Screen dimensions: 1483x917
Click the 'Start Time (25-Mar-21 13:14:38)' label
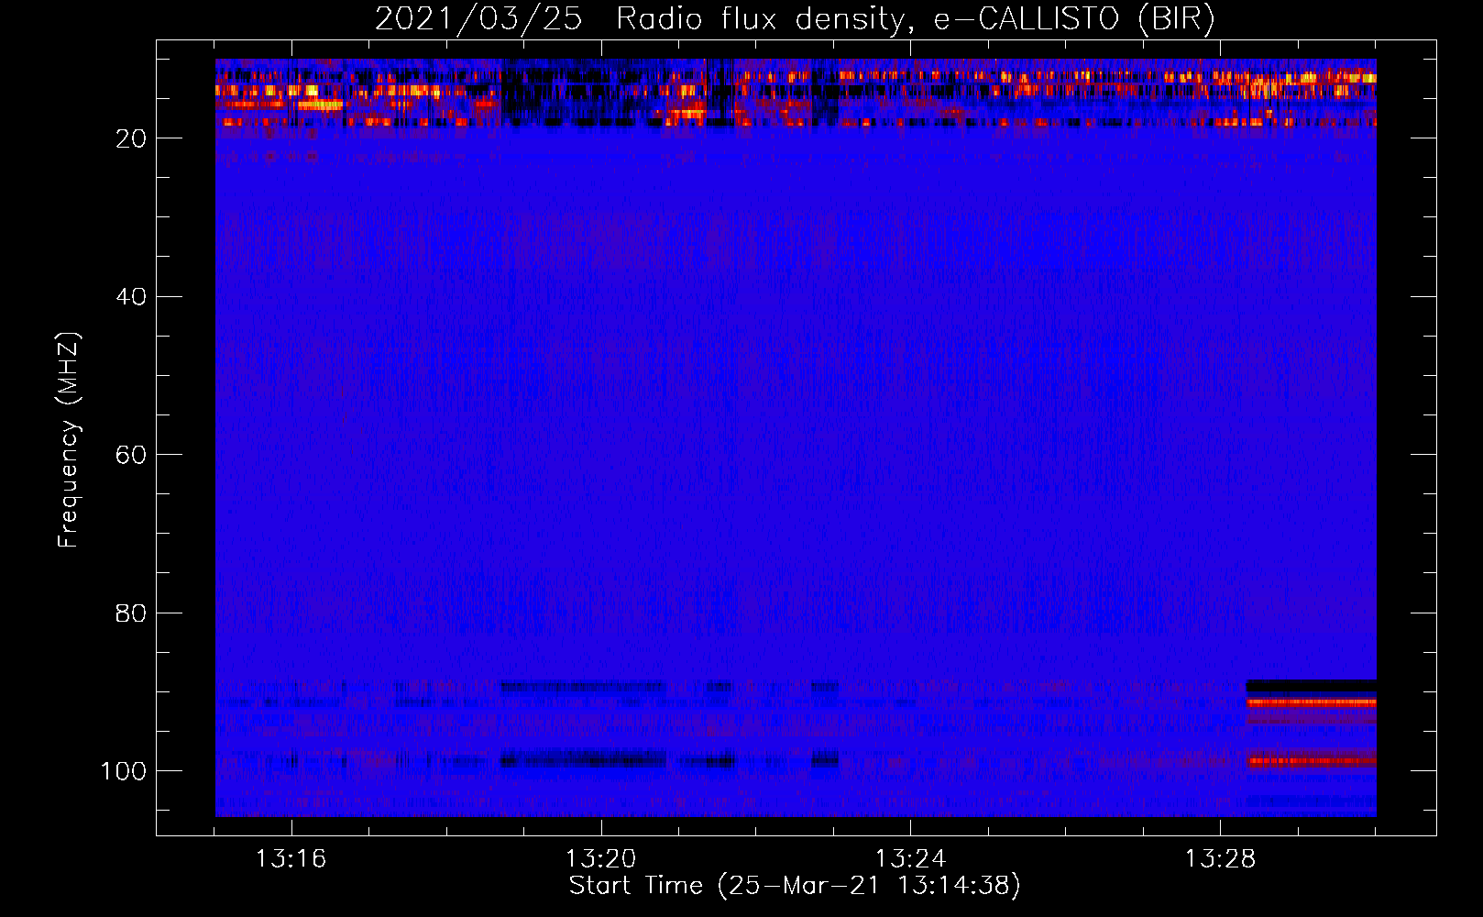795,886
